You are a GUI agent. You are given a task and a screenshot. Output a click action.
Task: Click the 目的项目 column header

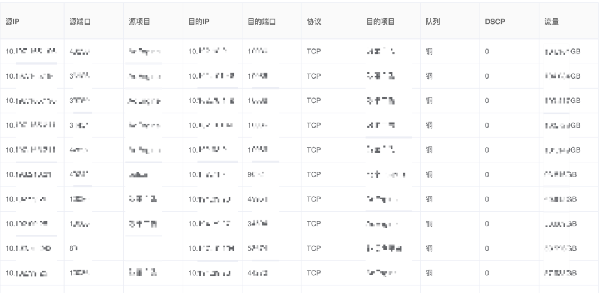380,22
